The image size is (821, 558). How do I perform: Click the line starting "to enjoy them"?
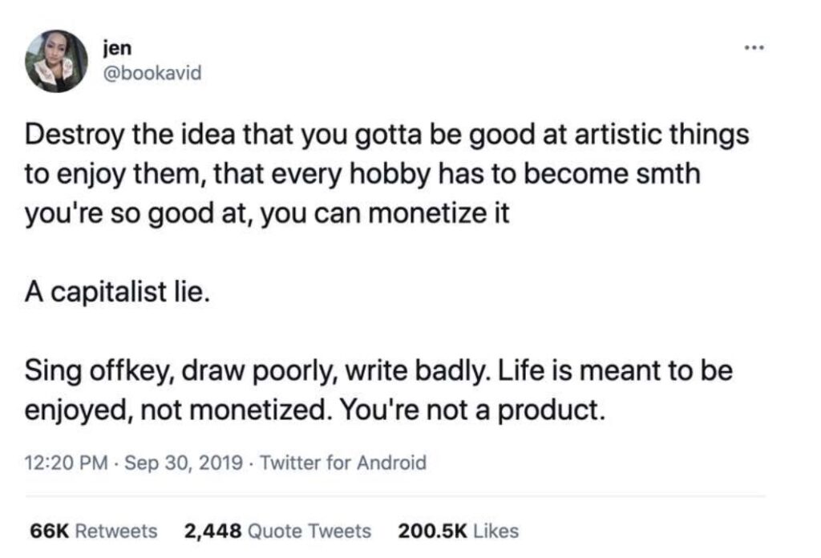(362, 174)
